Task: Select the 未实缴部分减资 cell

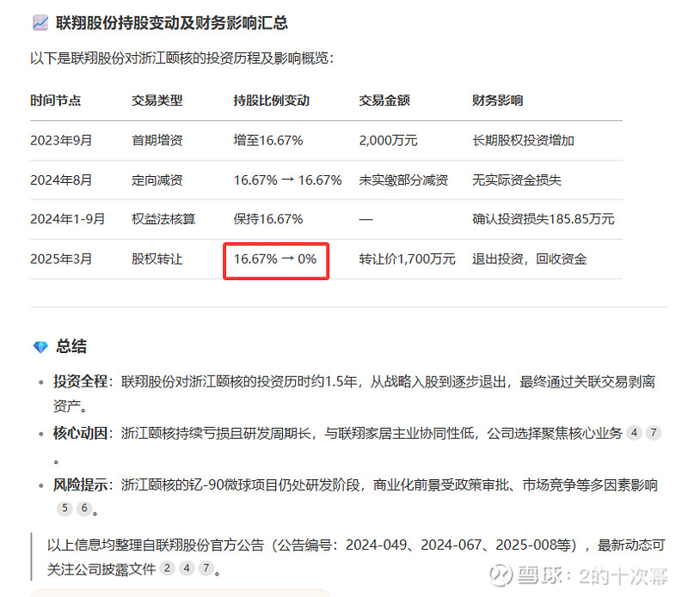Action: (403, 180)
